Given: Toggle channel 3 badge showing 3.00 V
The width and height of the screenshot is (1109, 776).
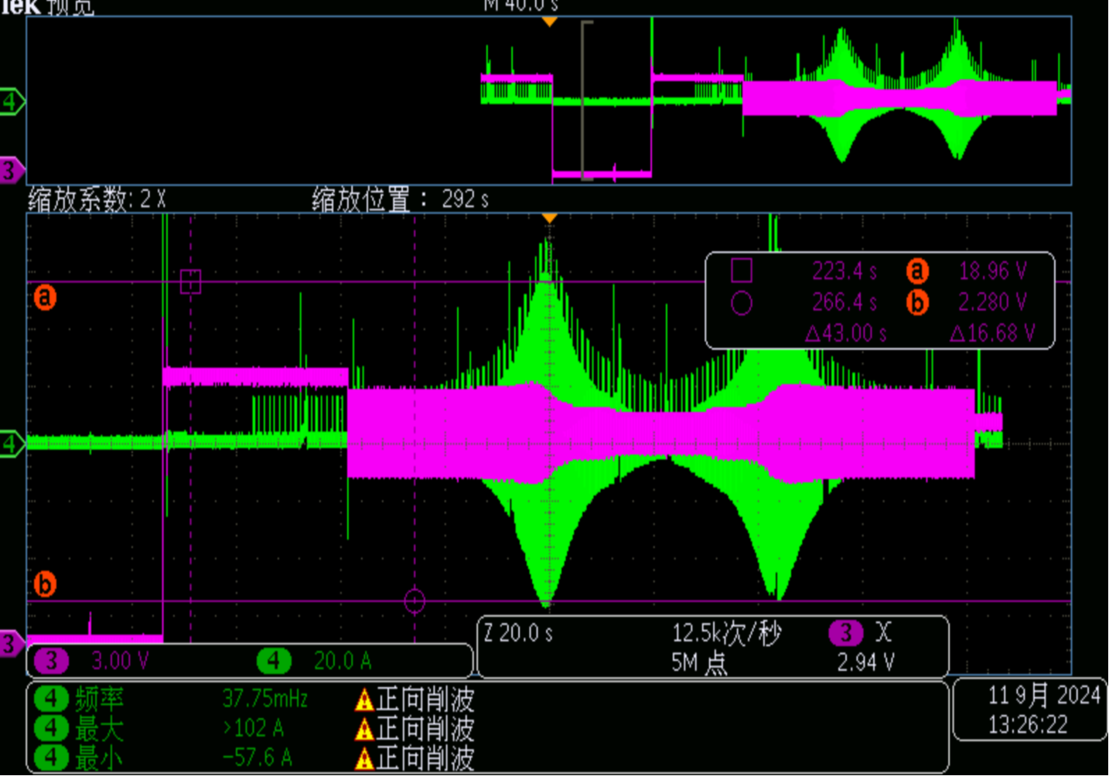Looking at the screenshot, I should click(51, 661).
